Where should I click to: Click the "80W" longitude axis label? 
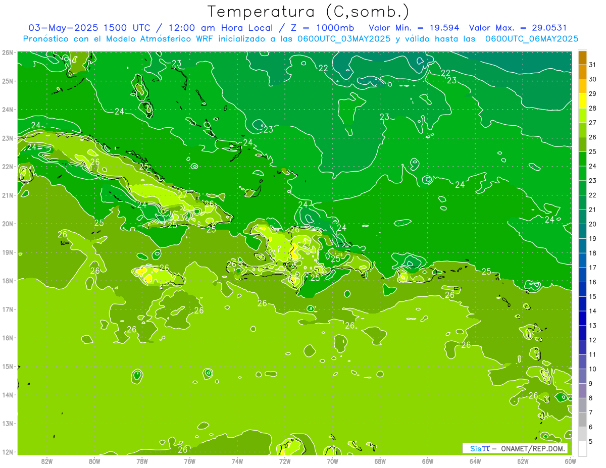94,461
